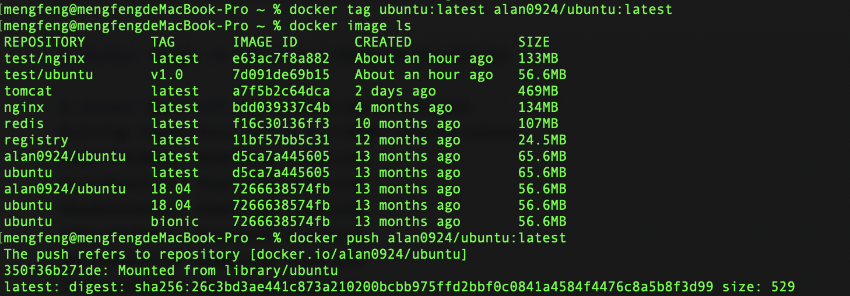
Task: Click the IMAGE ID column header
Action: 265,42
